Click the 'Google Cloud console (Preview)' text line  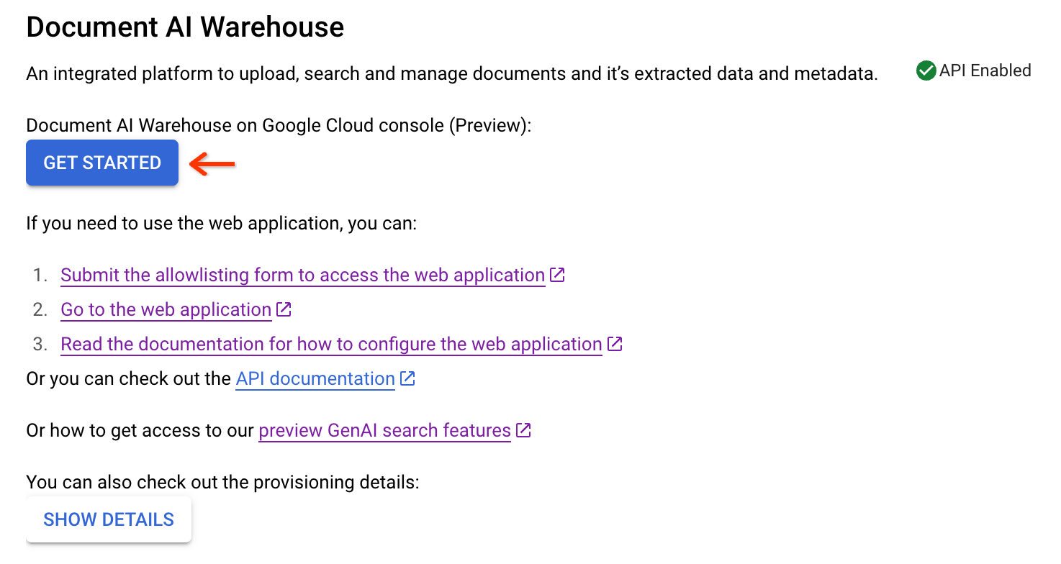[278, 125]
